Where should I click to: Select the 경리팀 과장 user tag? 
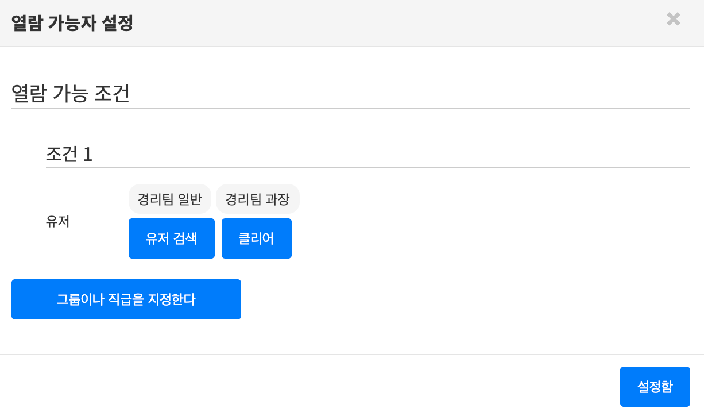coord(257,199)
